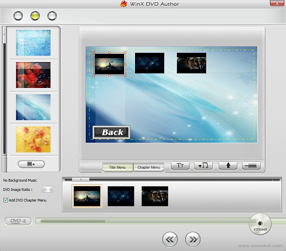This screenshot has height=251, width=286.
Task: Select the second video clip in the bottom strip
Action: (121, 196)
